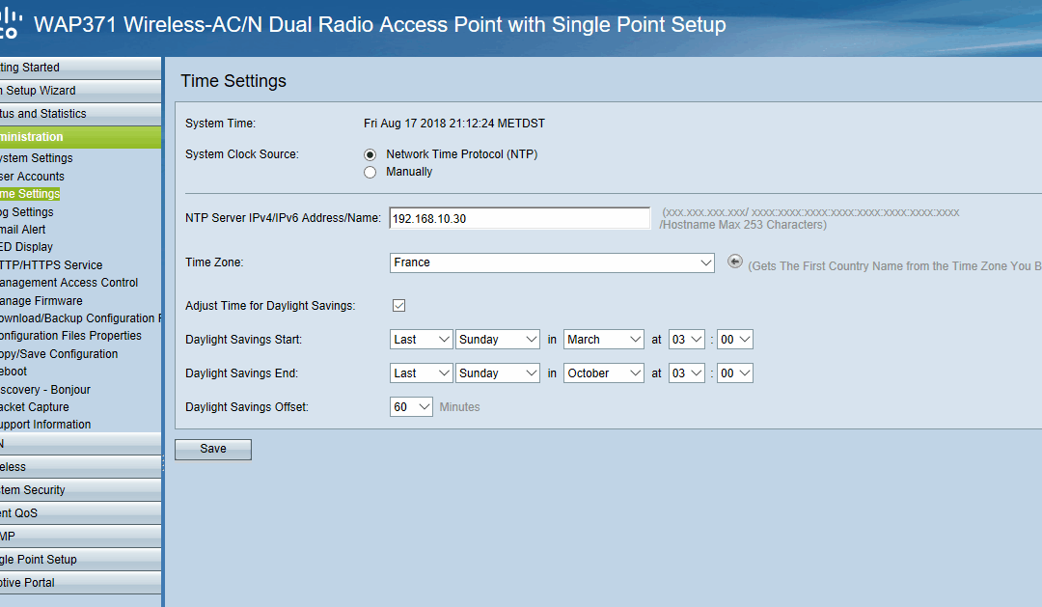The height and width of the screenshot is (607, 1042).
Task: Open User Accounts page
Action: coord(33,177)
